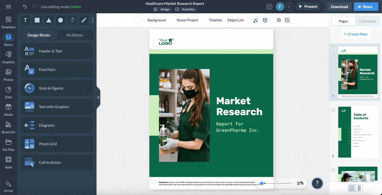Image resolution: width=382 pixels, height=195 pixels.
Task: Toggle the page grid view
Action: click(x=352, y=188)
